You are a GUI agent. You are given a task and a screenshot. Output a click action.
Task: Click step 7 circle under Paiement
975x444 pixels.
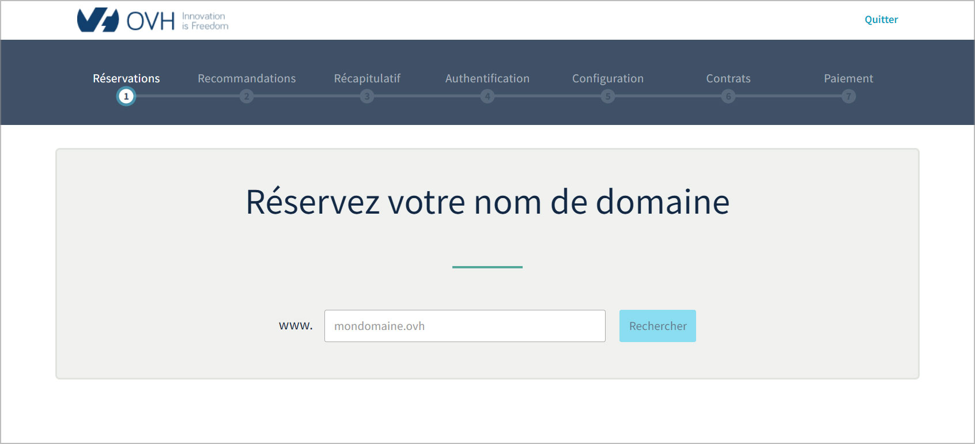[x=848, y=96]
